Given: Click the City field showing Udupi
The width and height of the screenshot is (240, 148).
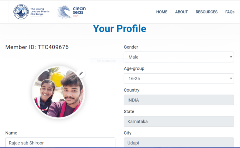Looking at the screenshot, I should pos(179,142).
